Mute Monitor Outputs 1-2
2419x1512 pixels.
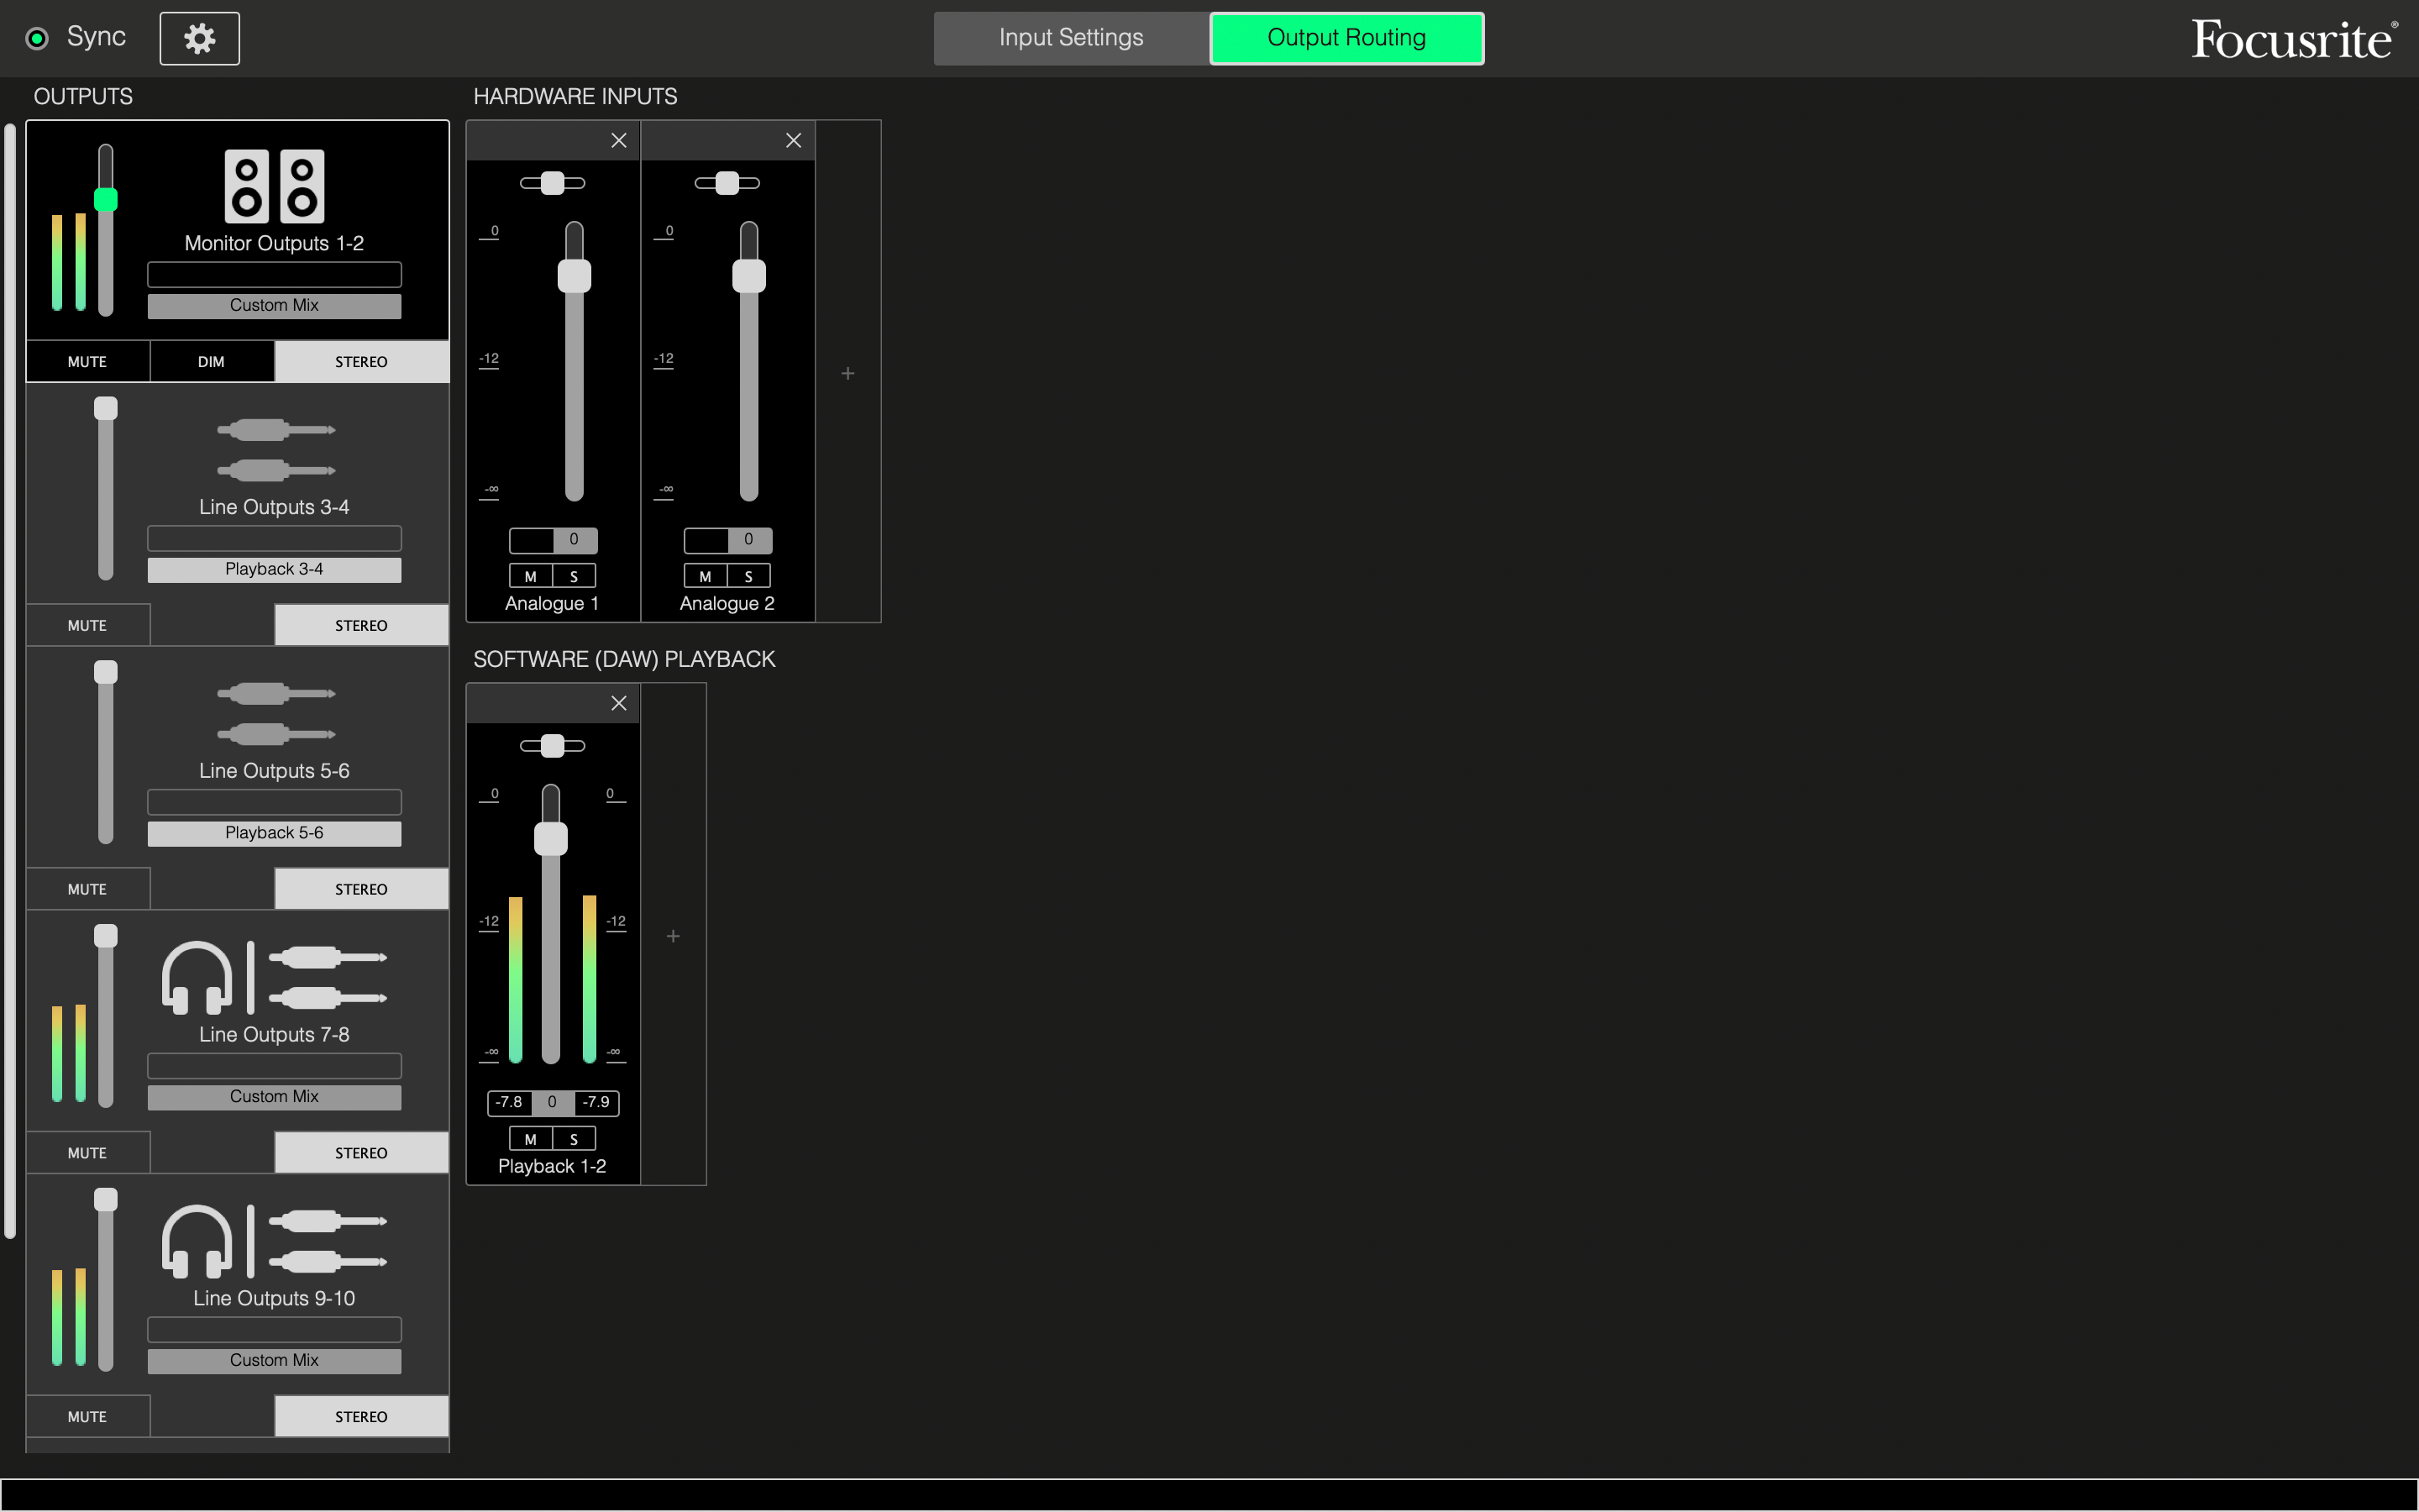(87, 361)
